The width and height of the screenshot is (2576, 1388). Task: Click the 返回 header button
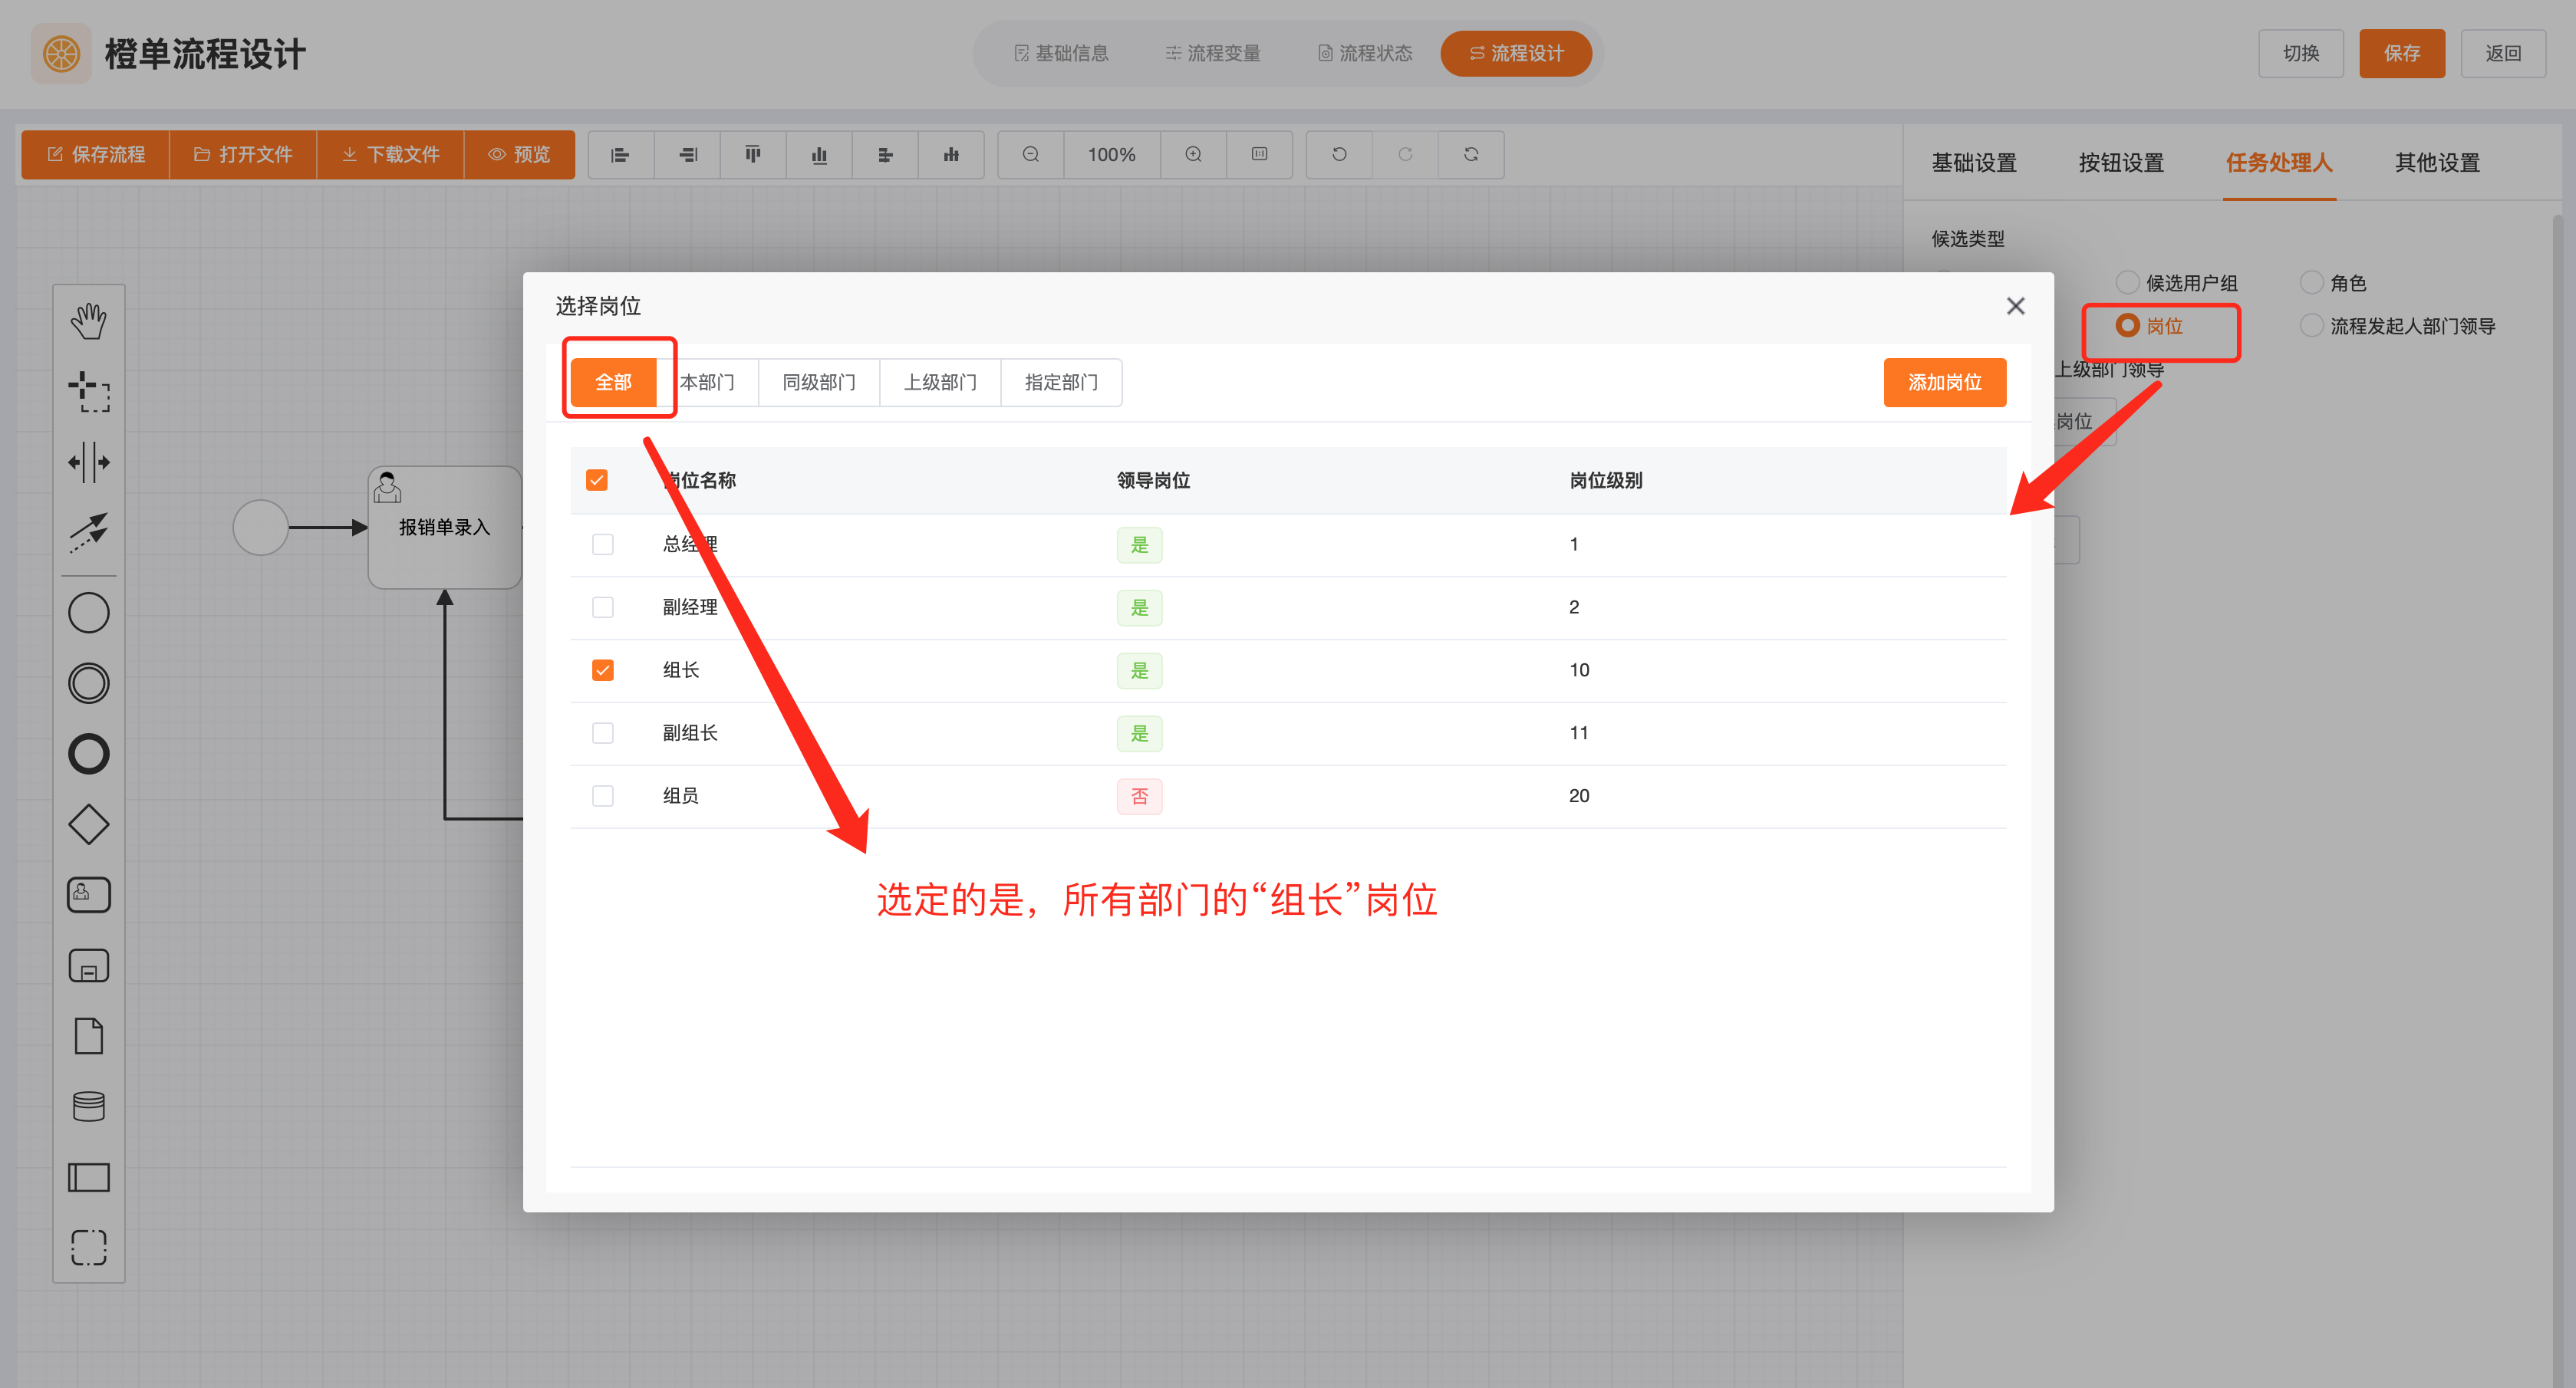coord(2503,53)
